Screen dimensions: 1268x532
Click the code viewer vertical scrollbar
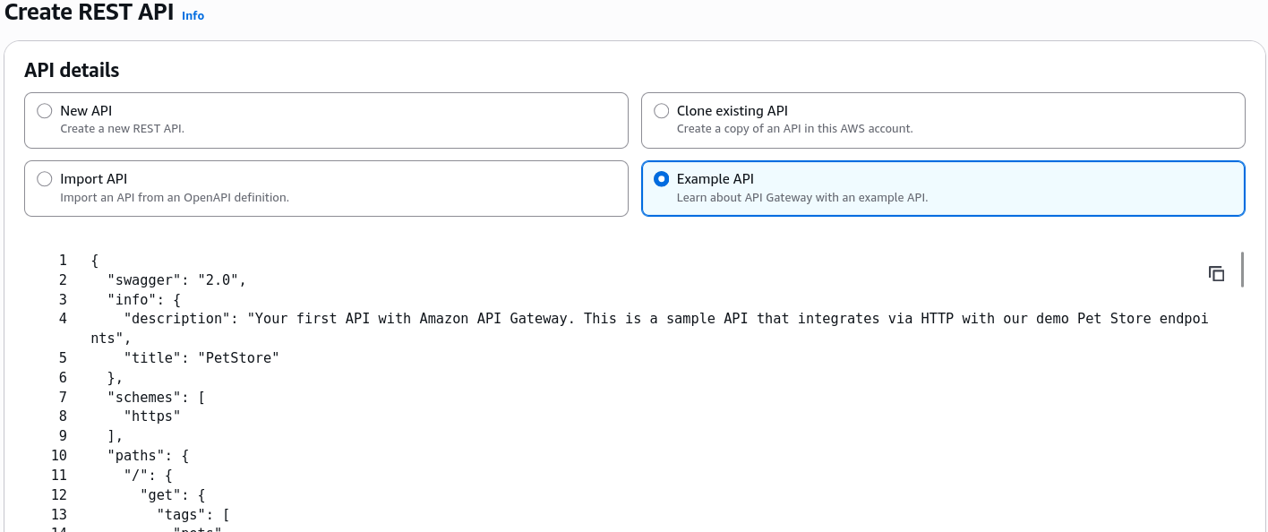[x=1242, y=270]
